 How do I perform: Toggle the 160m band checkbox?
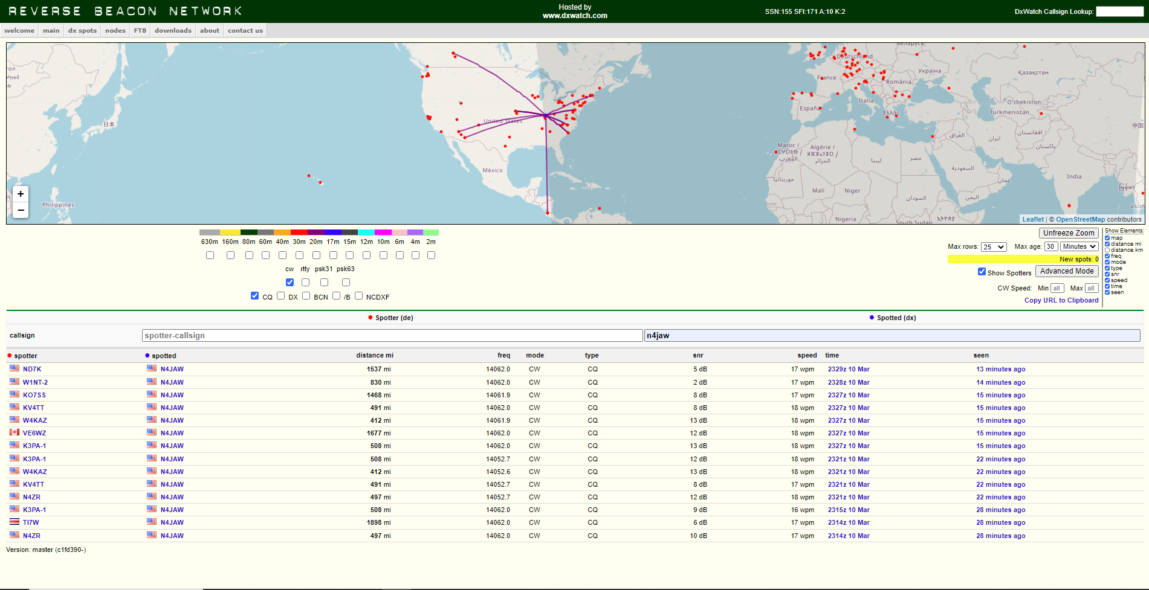(230, 255)
